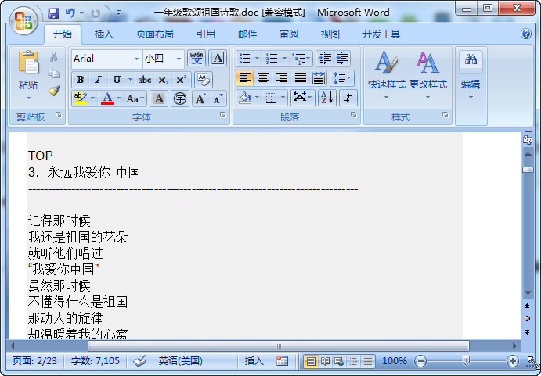The height and width of the screenshot is (376, 541).
Task: Apply red font color
Action: [x=107, y=98]
